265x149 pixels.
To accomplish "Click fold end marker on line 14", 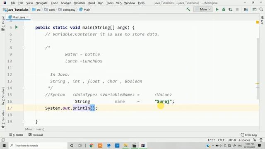I will 24,88.
